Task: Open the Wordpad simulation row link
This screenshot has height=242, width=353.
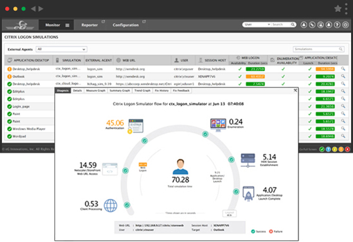Action: pyautogui.click(x=19, y=136)
